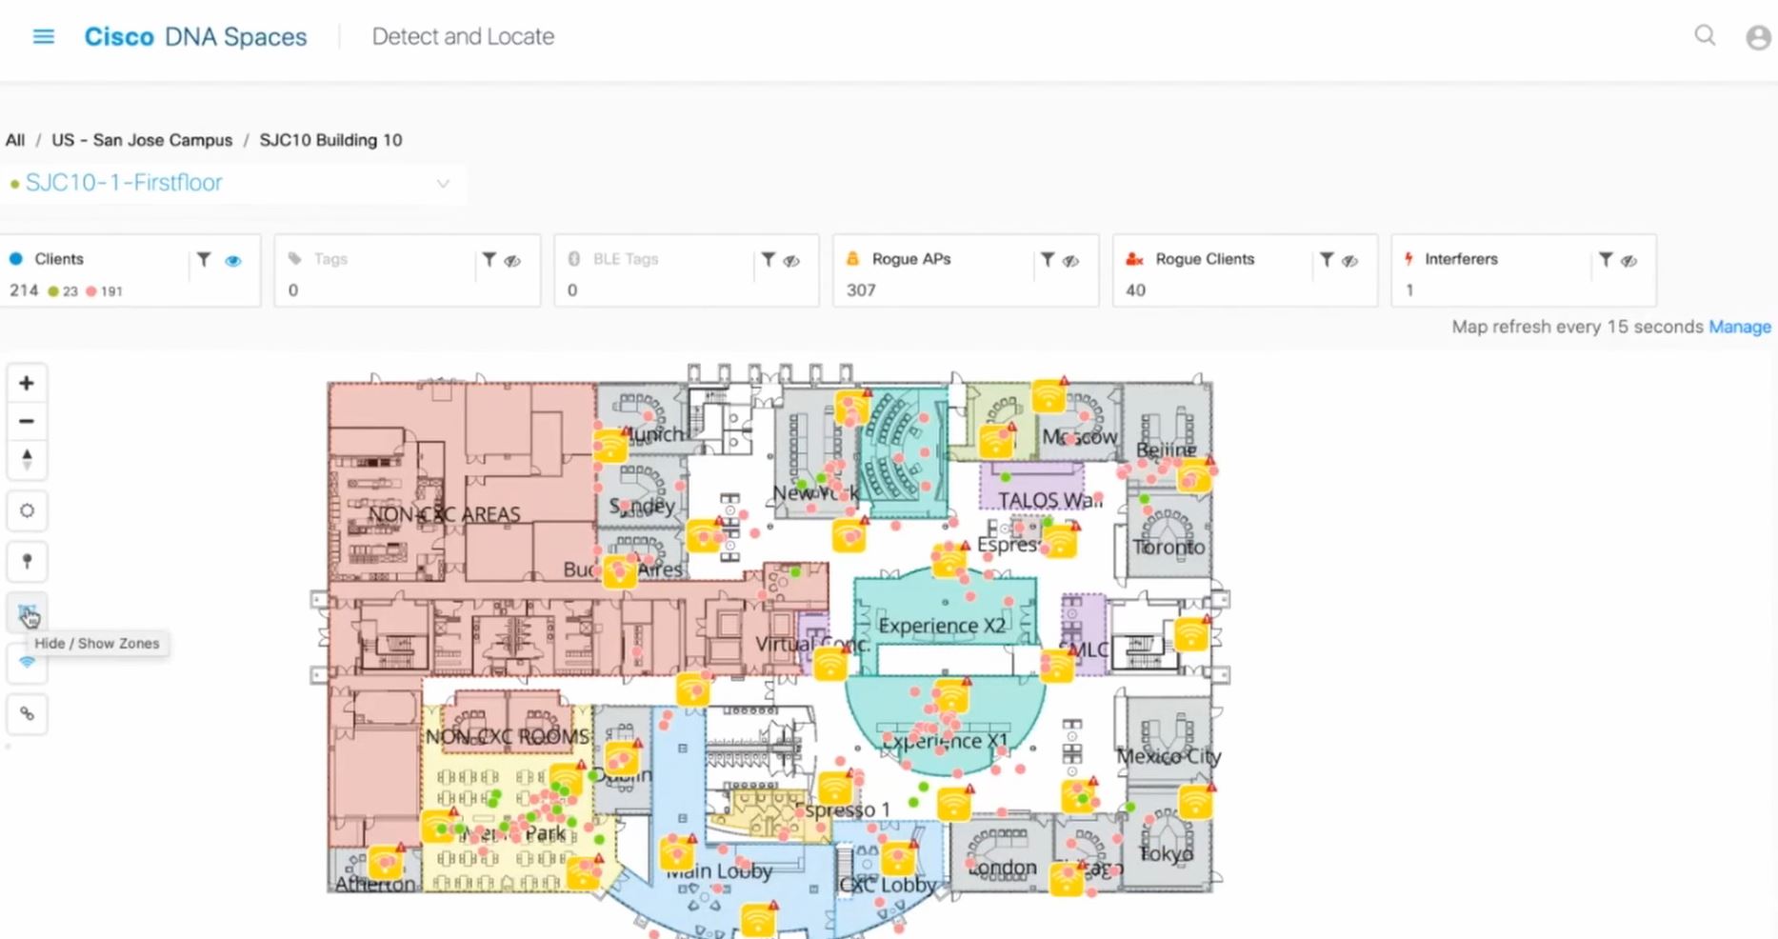Select the Main Lobby zone on map
The width and height of the screenshot is (1778, 939).
click(x=719, y=870)
